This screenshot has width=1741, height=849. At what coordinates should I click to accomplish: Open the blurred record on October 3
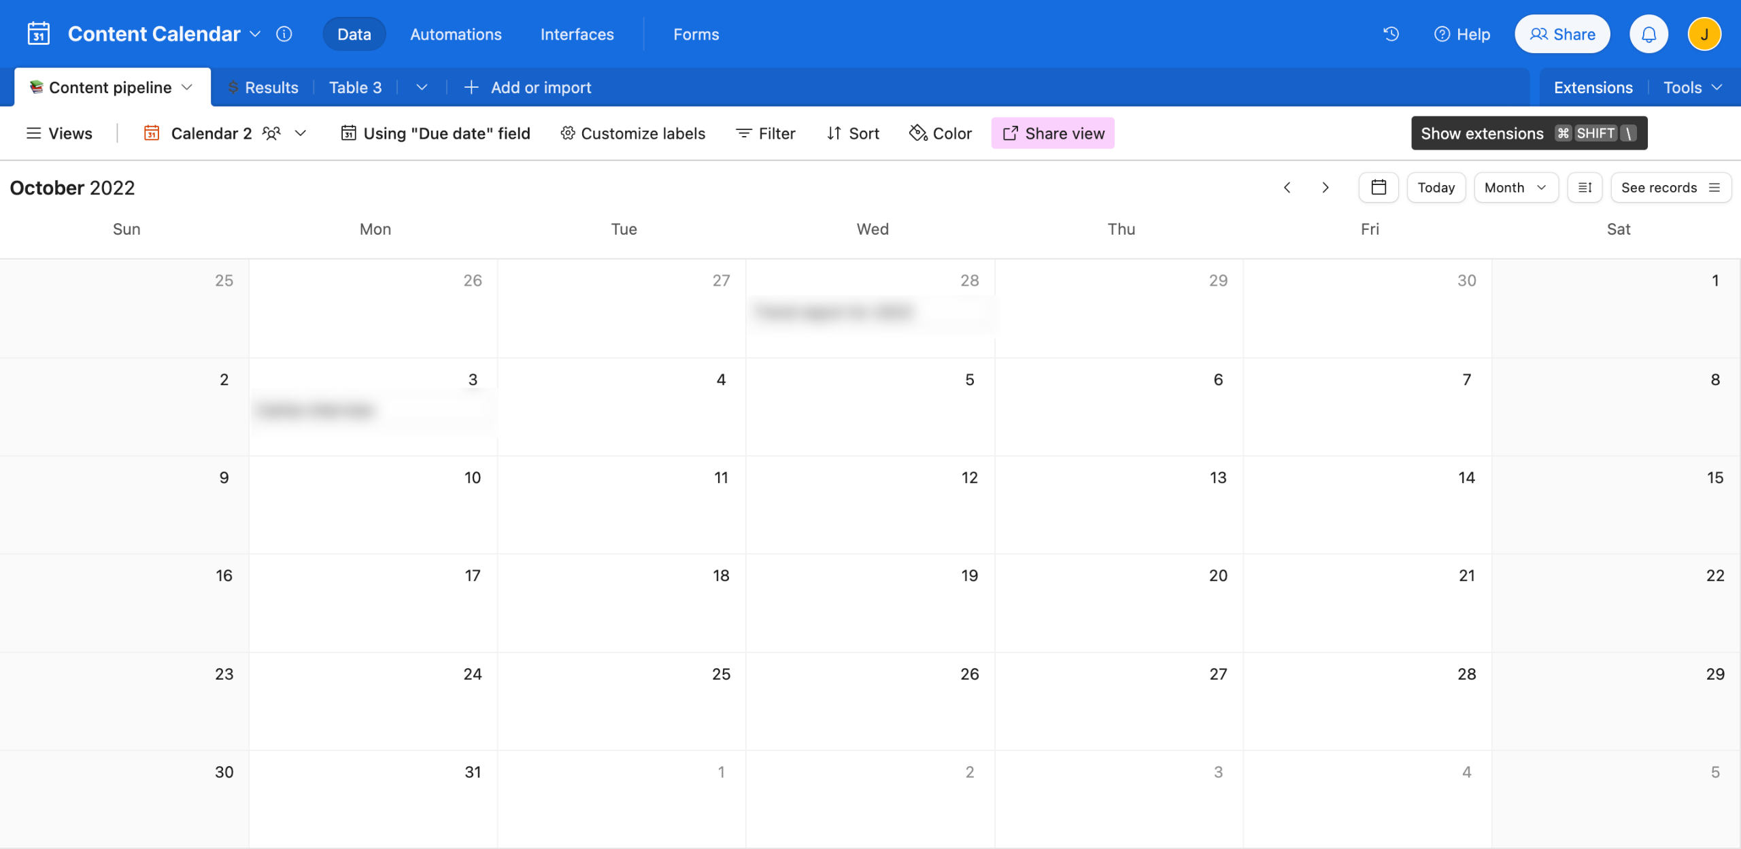pos(373,410)
